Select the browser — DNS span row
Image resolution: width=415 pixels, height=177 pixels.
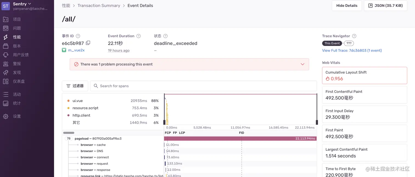pos(189,151)
